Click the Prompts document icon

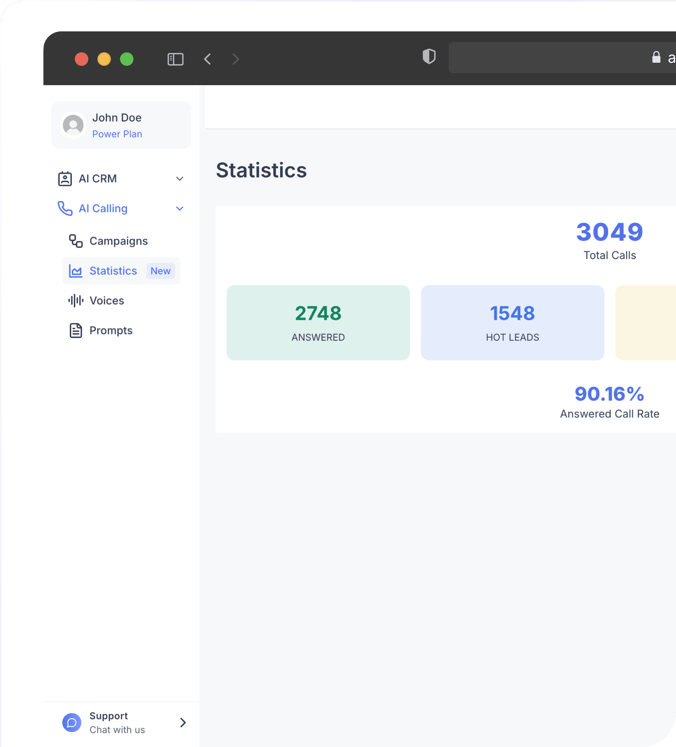(75, 330)
